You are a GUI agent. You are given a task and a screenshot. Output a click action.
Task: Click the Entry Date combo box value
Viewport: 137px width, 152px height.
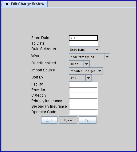click(81, 50)
